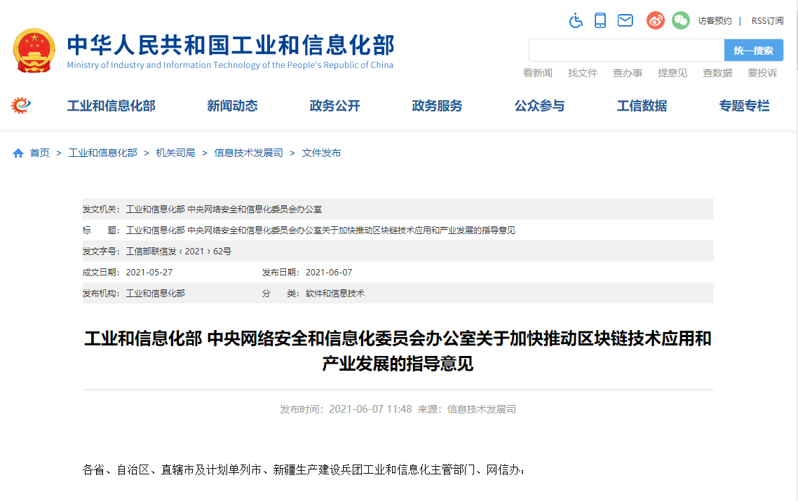The image size is (798, 501).
Task: Open the 政务公开 navigation menu
Action: pos(334,106)
